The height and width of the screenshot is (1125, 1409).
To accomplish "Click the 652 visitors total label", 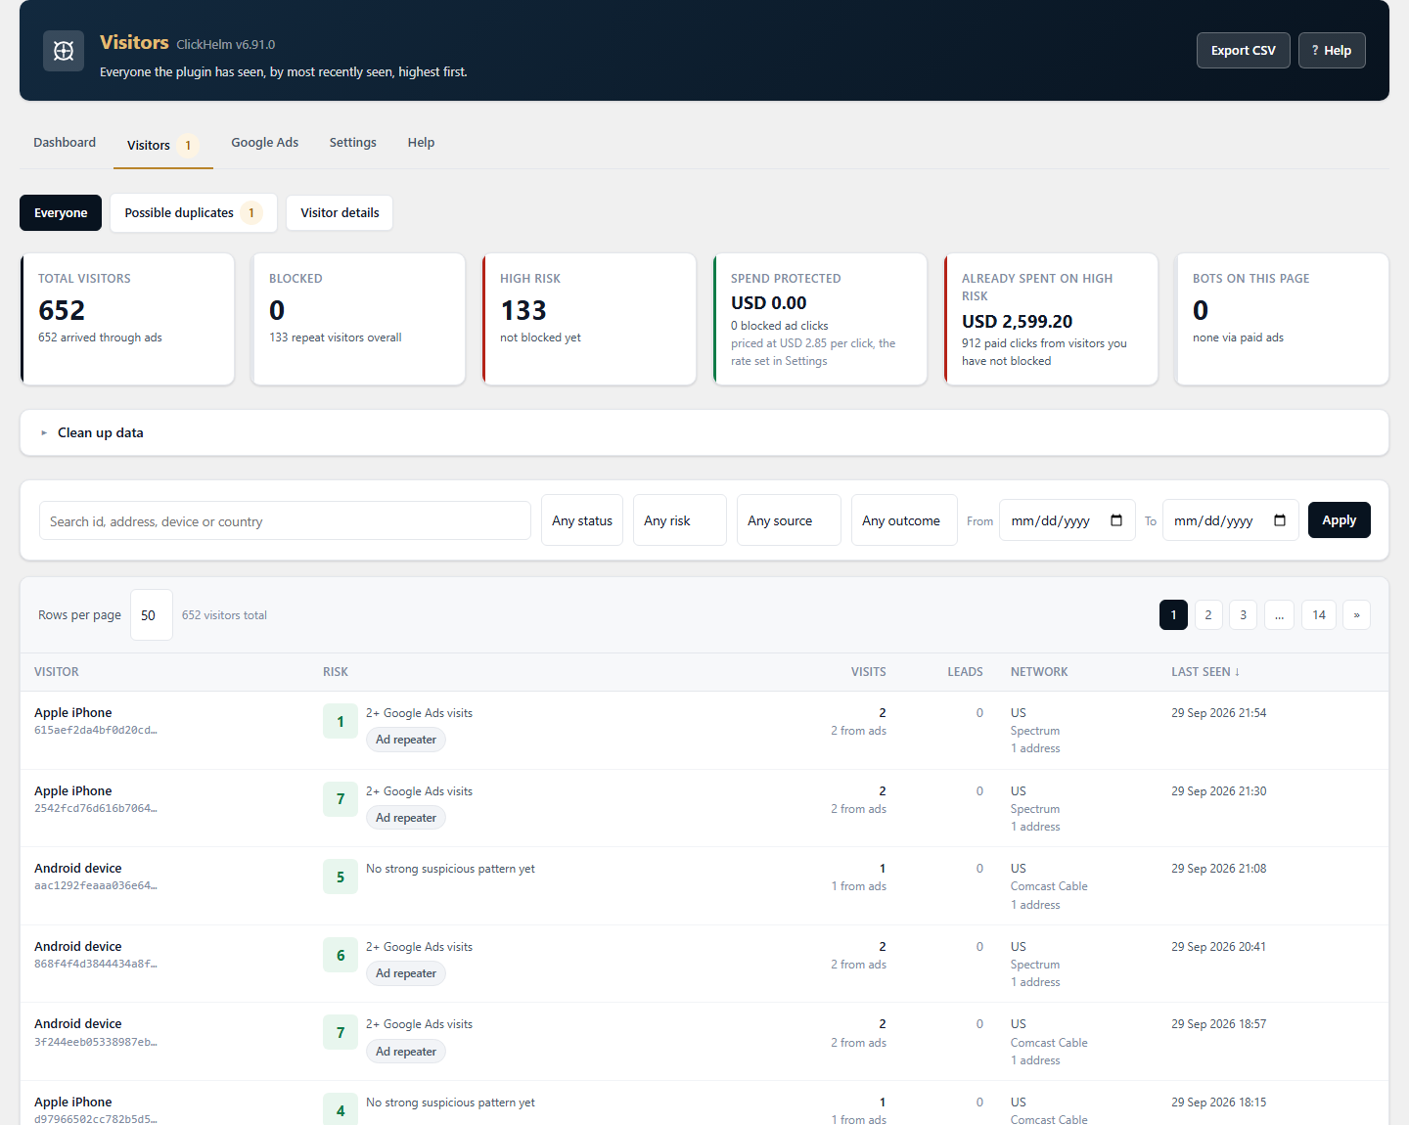I will click(224, 615).
